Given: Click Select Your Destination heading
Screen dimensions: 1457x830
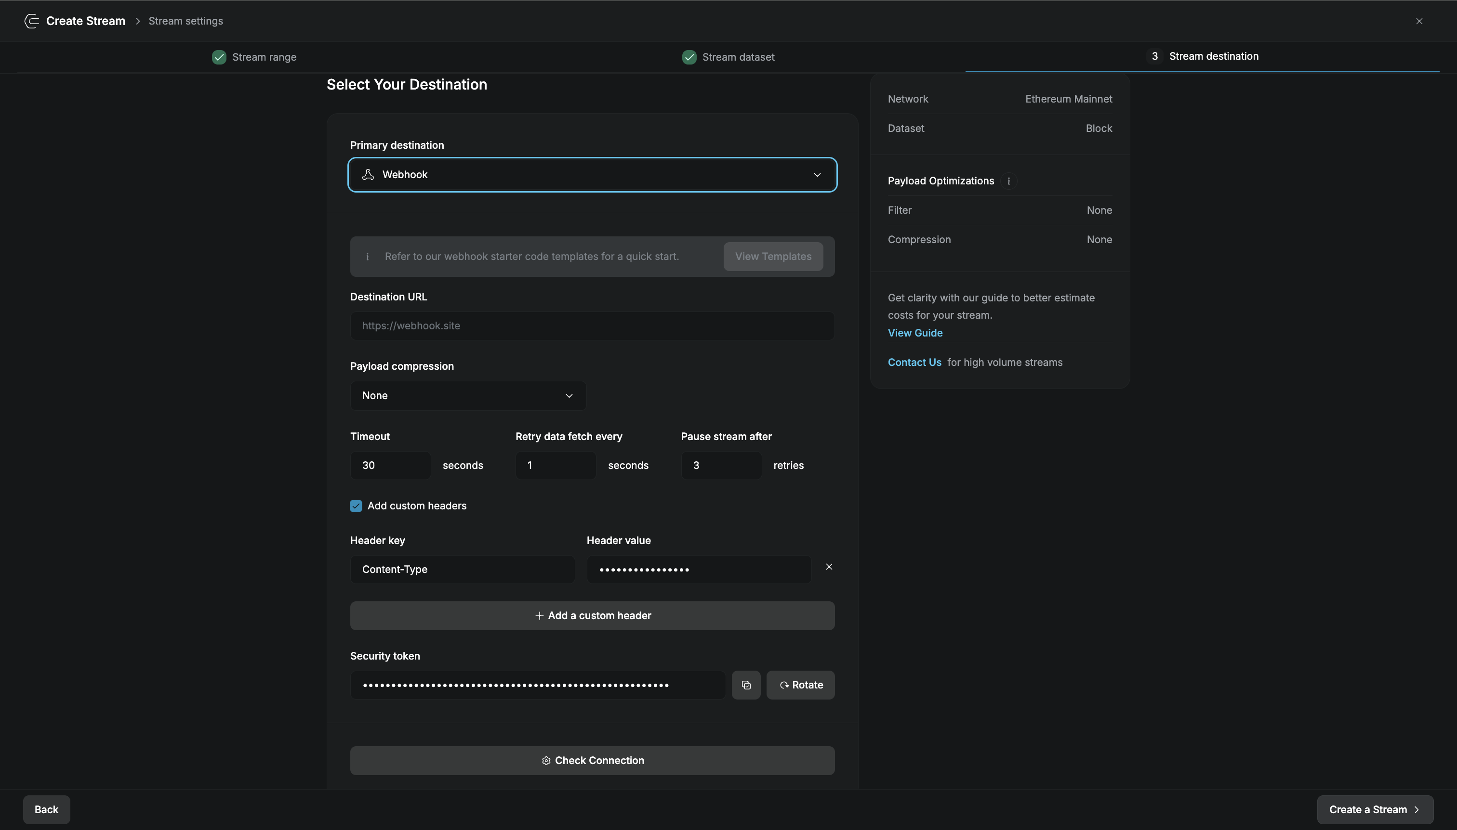Looking at the screenshot, I should tap(407, 84).
